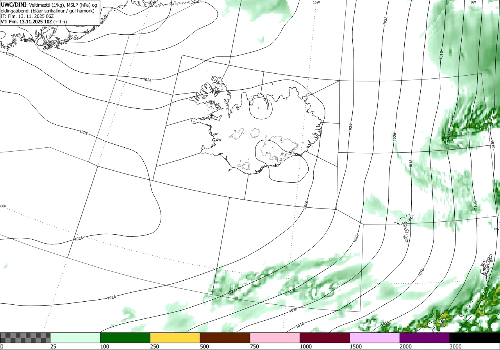
Task: Click the brown 500–750 legend swatch
Action: point(225,338)
